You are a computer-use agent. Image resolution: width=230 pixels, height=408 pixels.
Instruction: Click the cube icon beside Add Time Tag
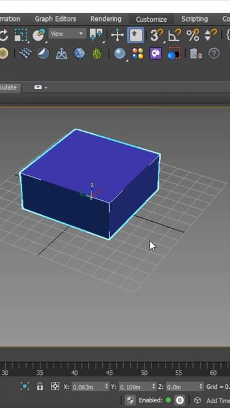coord(197,400)
